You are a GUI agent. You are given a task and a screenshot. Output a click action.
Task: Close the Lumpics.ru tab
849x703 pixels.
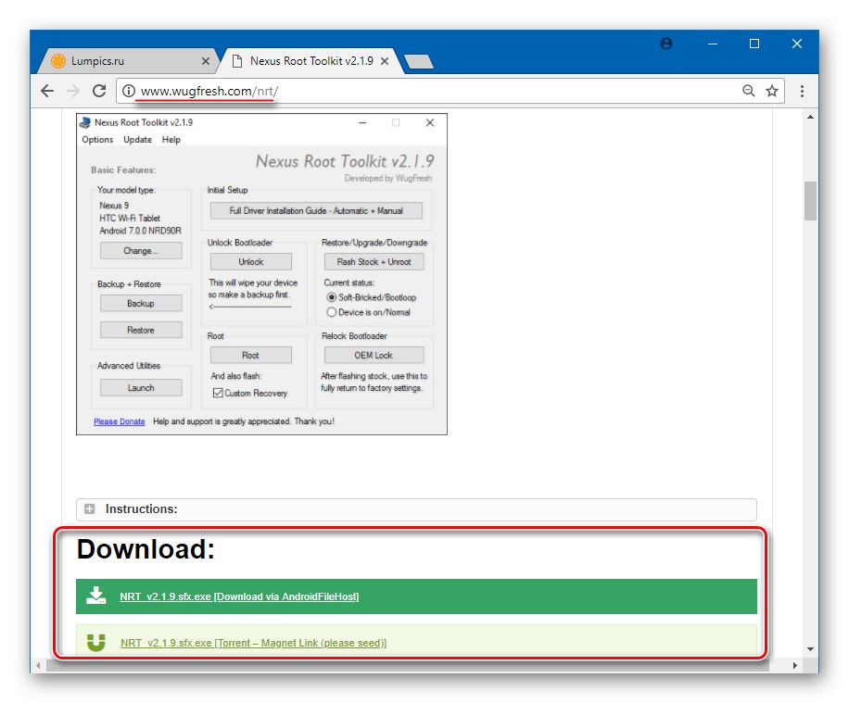(206, 61)
